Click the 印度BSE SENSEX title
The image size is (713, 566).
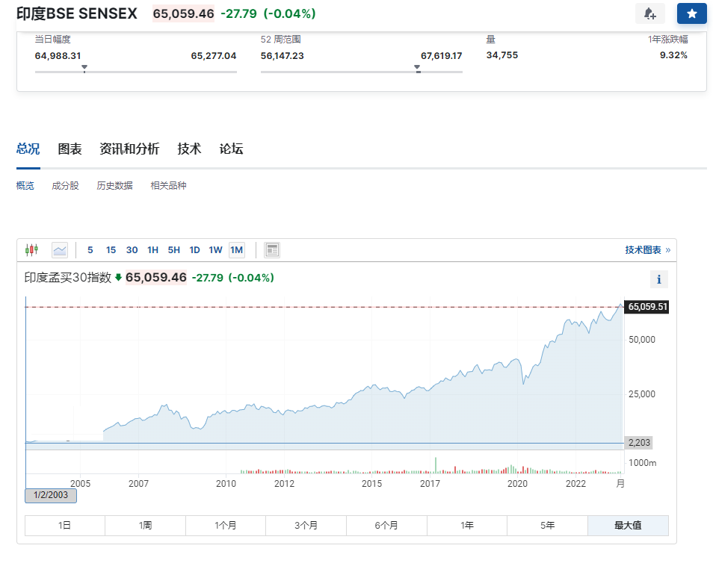[77, 13]
